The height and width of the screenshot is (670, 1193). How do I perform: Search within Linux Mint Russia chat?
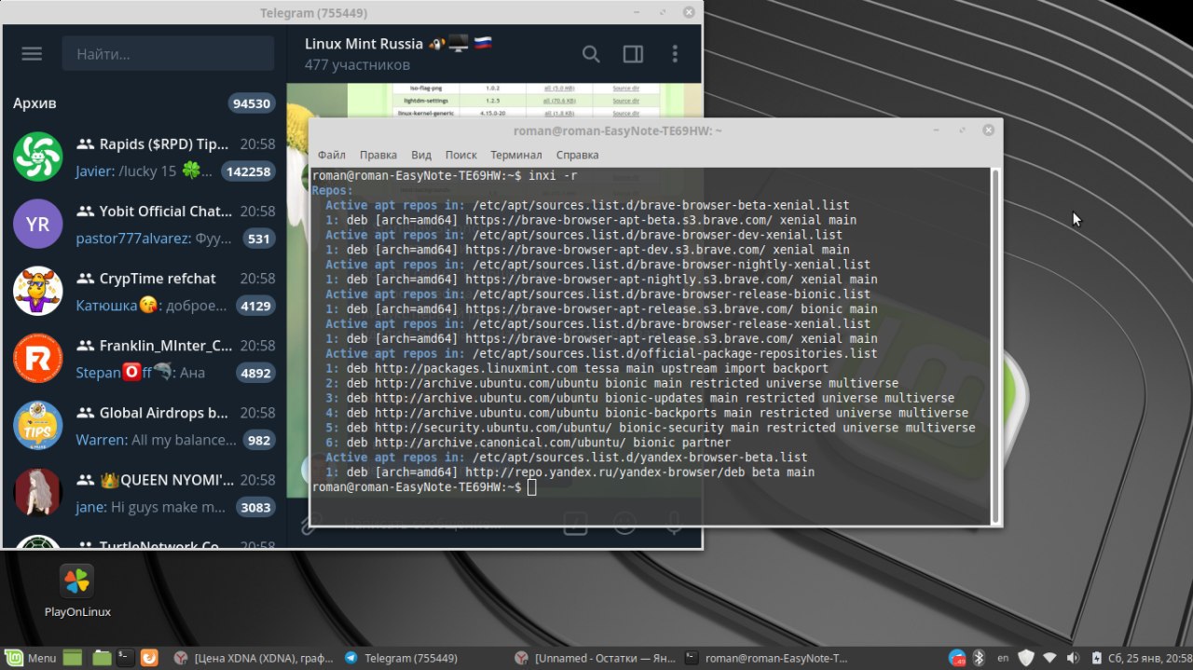coord(591,54)
